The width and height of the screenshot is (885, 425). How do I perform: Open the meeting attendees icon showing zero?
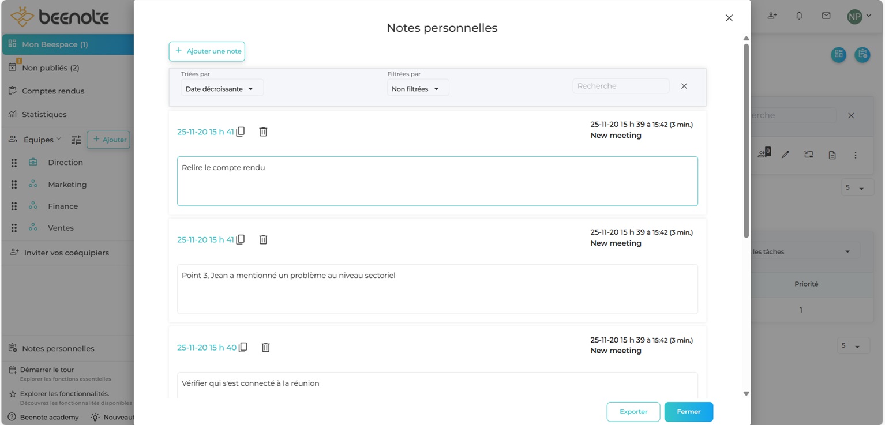pos(763,155)
